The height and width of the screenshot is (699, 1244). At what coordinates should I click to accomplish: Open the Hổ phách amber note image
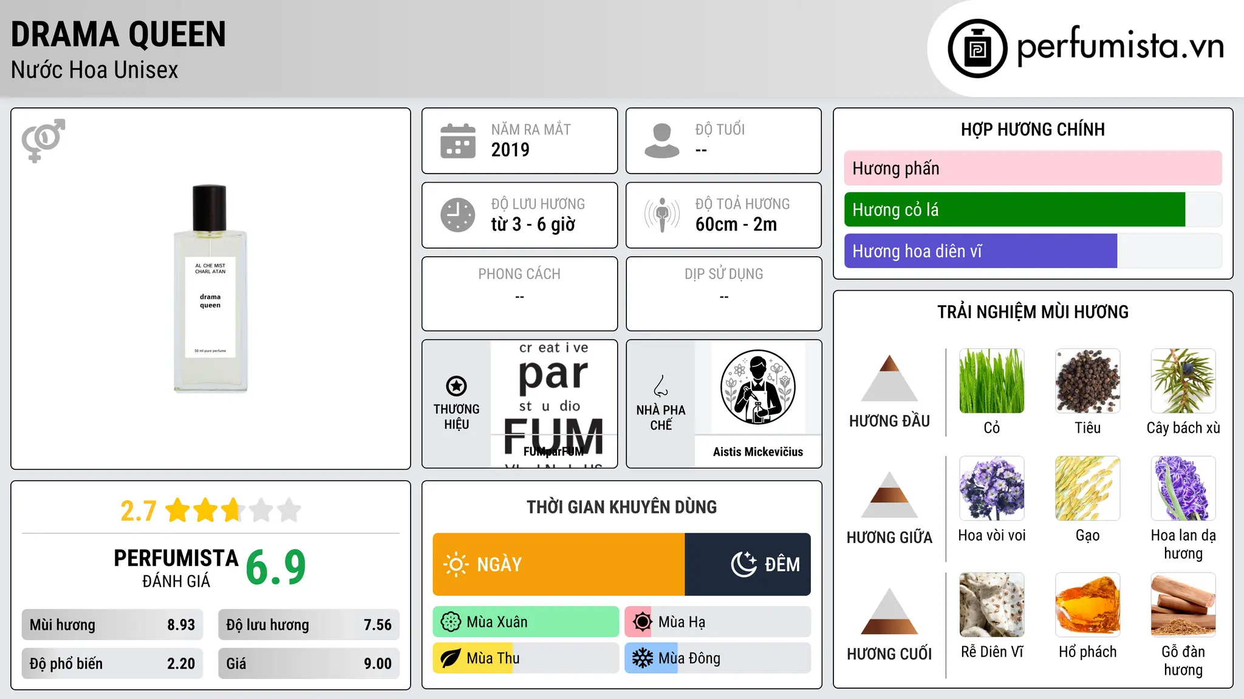coord(1087,605)
